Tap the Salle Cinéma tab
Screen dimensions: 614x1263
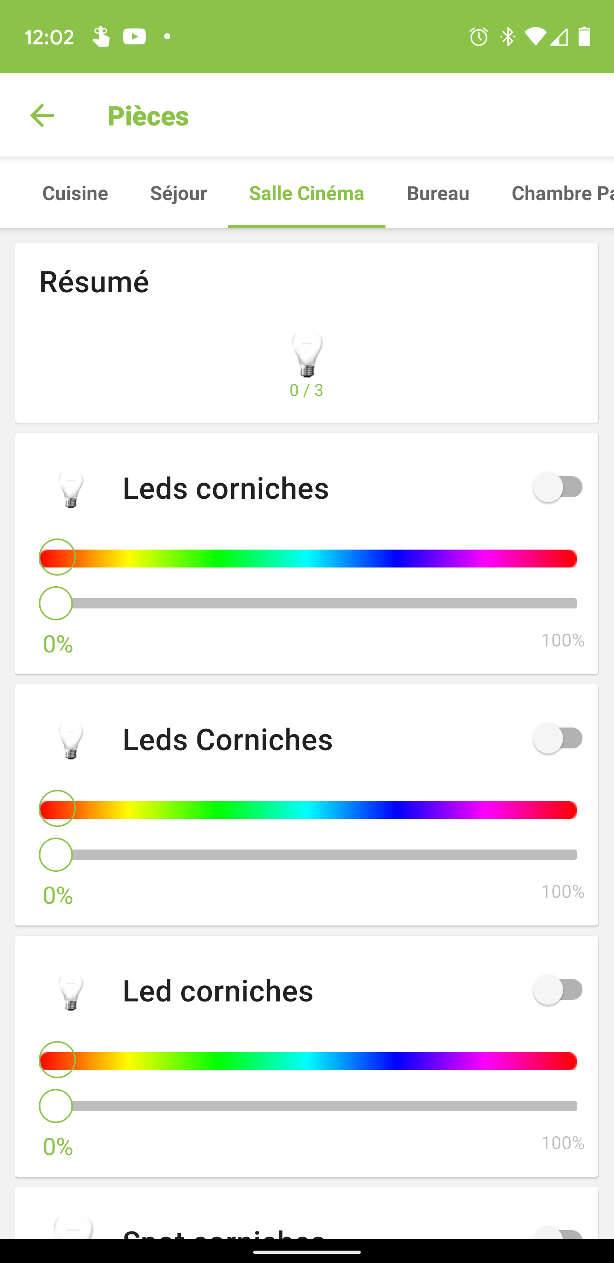tap(306, 193)
